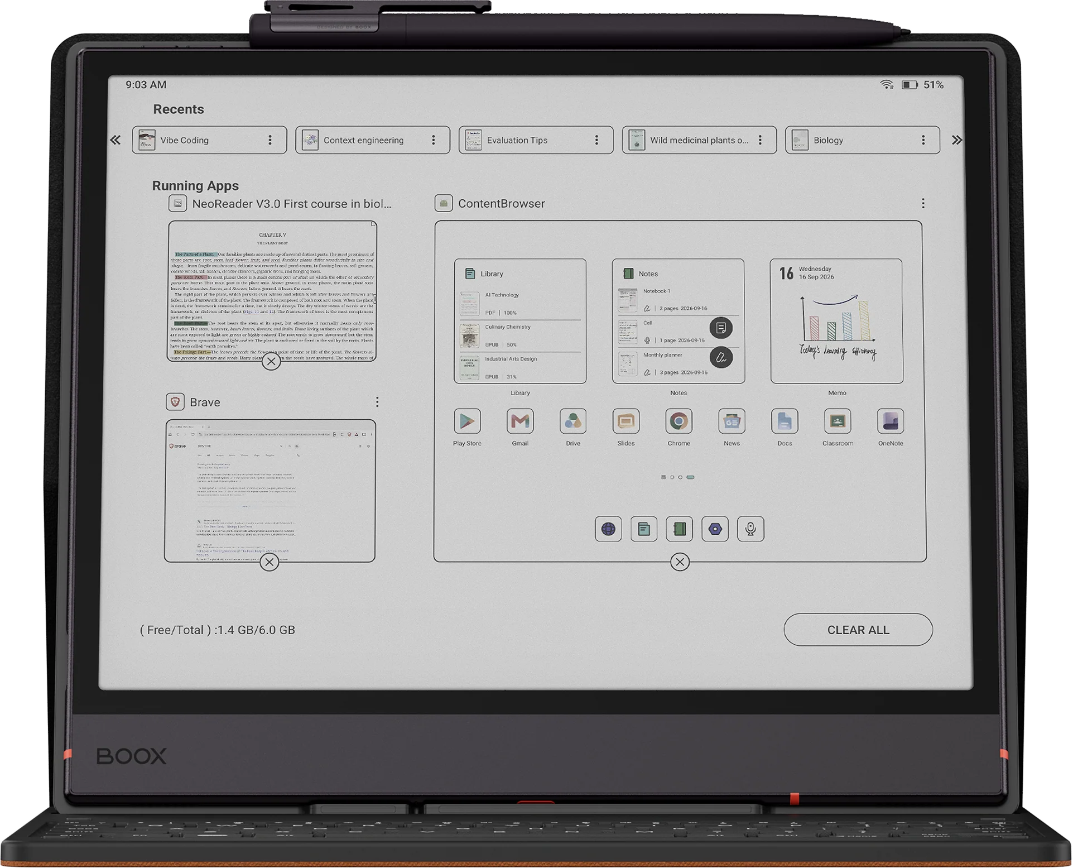Open options for Wild medicinal plants
This screenshot has height=868, width=1073.
(760, 140)
